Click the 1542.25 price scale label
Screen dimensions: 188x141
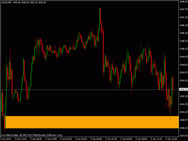pyautogui.click(x=184, y=96)
